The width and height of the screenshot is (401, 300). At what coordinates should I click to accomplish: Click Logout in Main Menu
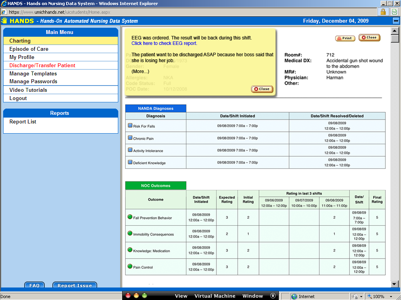(x=61, y=98)
